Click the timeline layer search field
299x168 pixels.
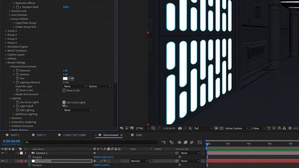(91, 142)
